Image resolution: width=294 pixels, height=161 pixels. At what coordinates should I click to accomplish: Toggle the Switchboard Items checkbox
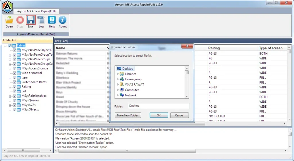click(14, 82)
